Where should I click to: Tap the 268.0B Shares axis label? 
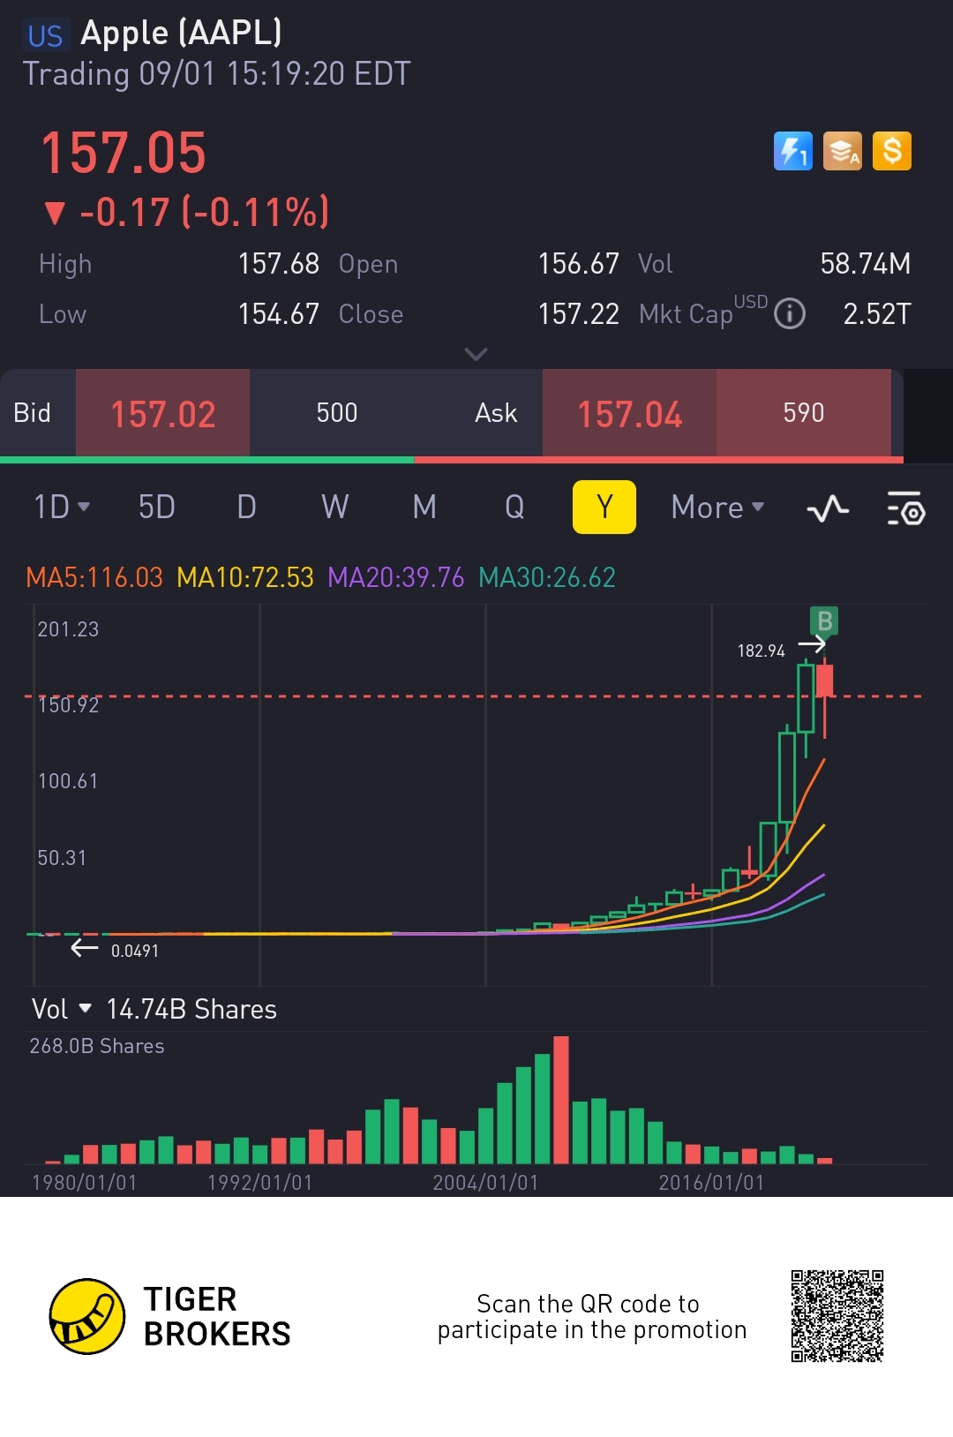pos(97,1046)
